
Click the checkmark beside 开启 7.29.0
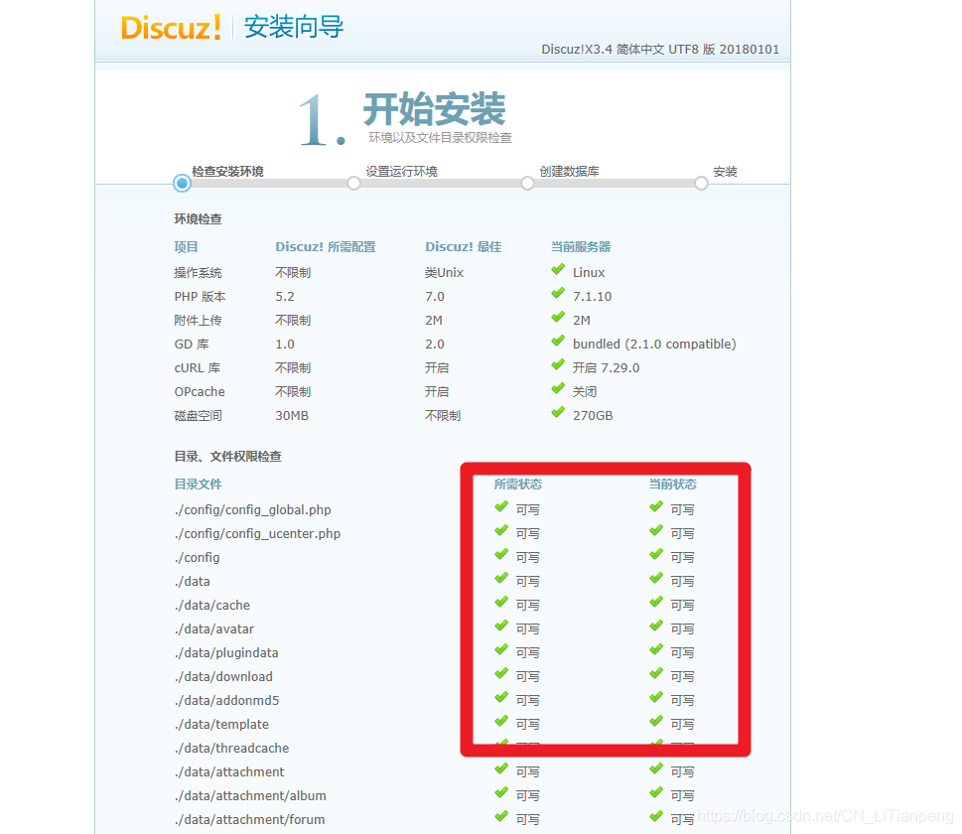click(558, 364)
